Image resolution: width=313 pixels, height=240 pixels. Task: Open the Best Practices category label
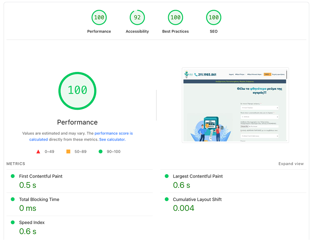click(x=176, y=31)
